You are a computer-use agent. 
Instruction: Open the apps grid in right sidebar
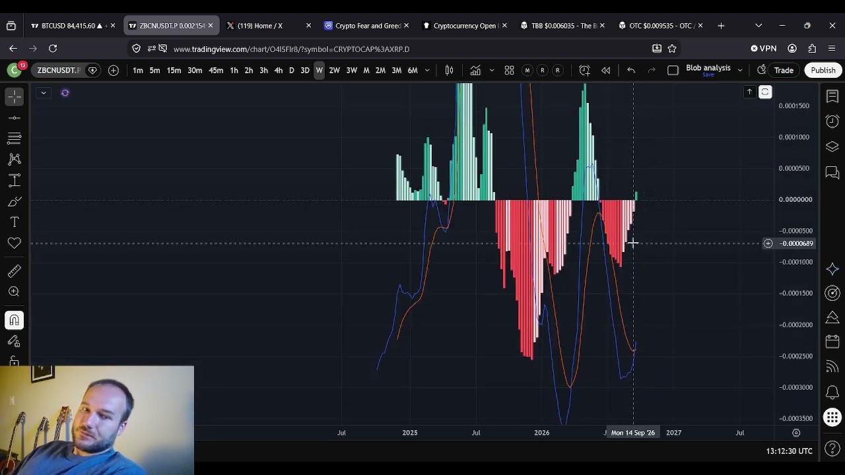(832, 417)
